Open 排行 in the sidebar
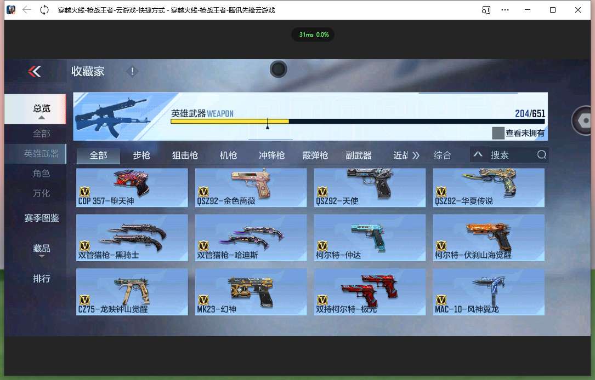The width and height of the screenshot is (595, 380). [41, 279]
